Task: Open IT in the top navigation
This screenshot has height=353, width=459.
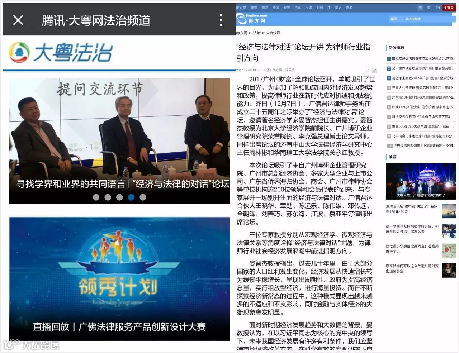Action: (x=329, y=8)
